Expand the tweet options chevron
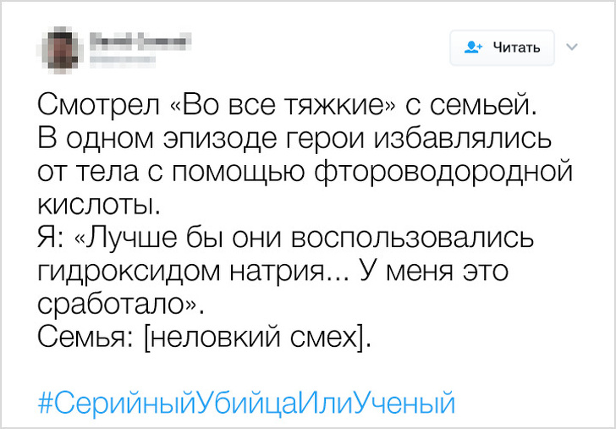 click(573, 47)
